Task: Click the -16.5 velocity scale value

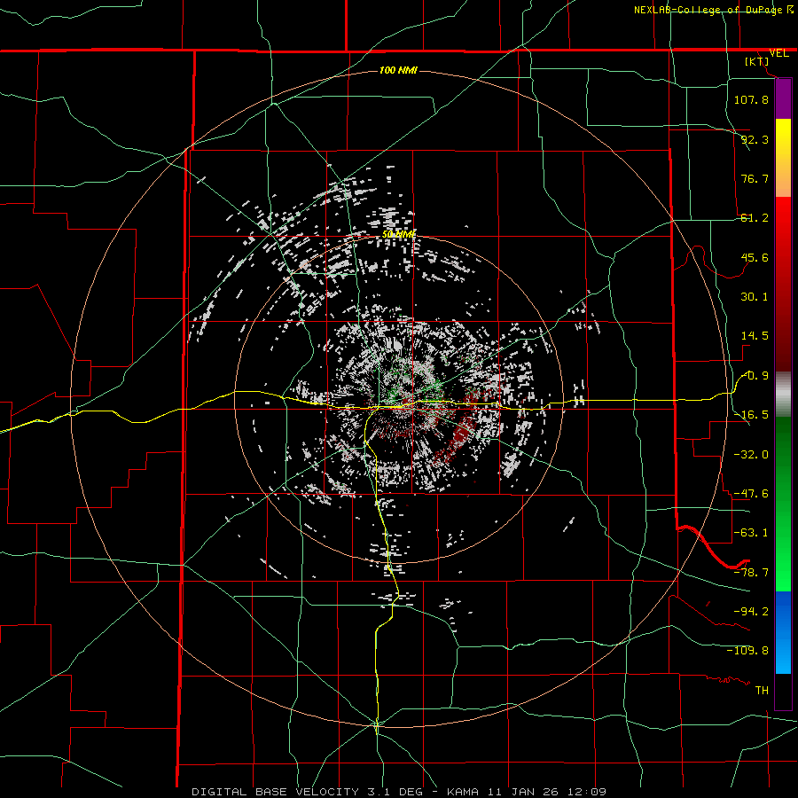Action: [751, 415]
